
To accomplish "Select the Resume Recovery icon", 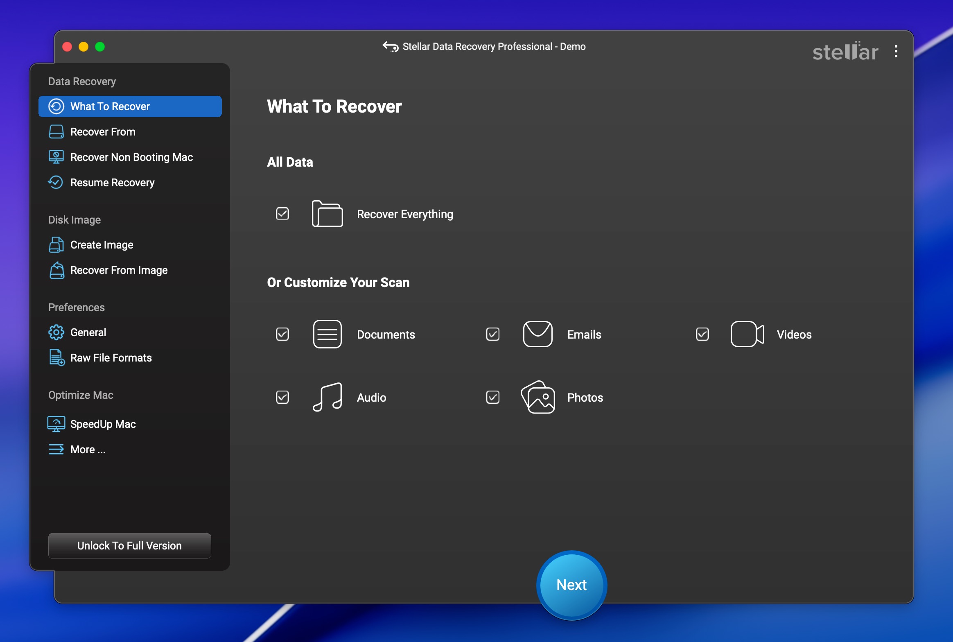I will pos(56,183).
